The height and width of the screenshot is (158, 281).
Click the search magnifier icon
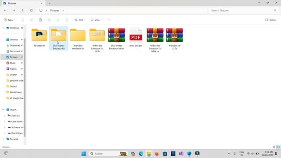click(x=275, y=11)
